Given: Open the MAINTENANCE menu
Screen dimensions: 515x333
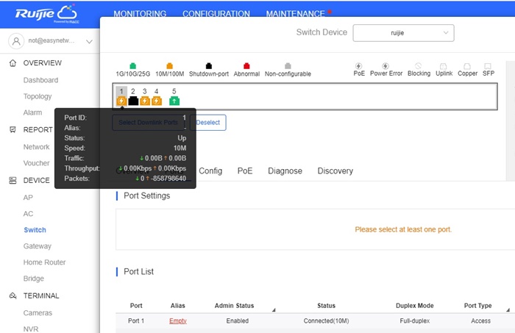Looking at the screenshot, I should point(295,14).
